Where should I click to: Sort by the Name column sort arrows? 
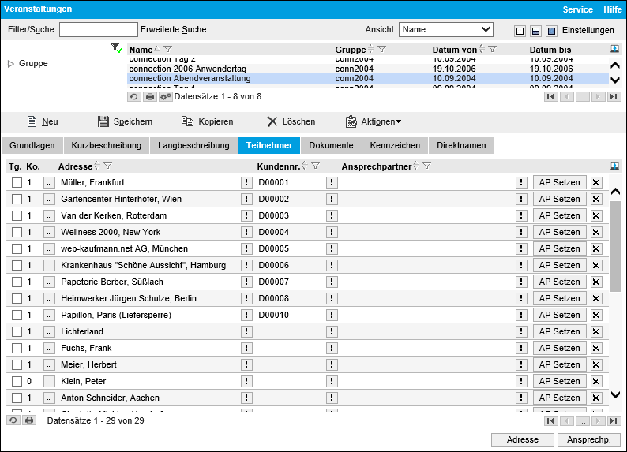tap(157, 49)
